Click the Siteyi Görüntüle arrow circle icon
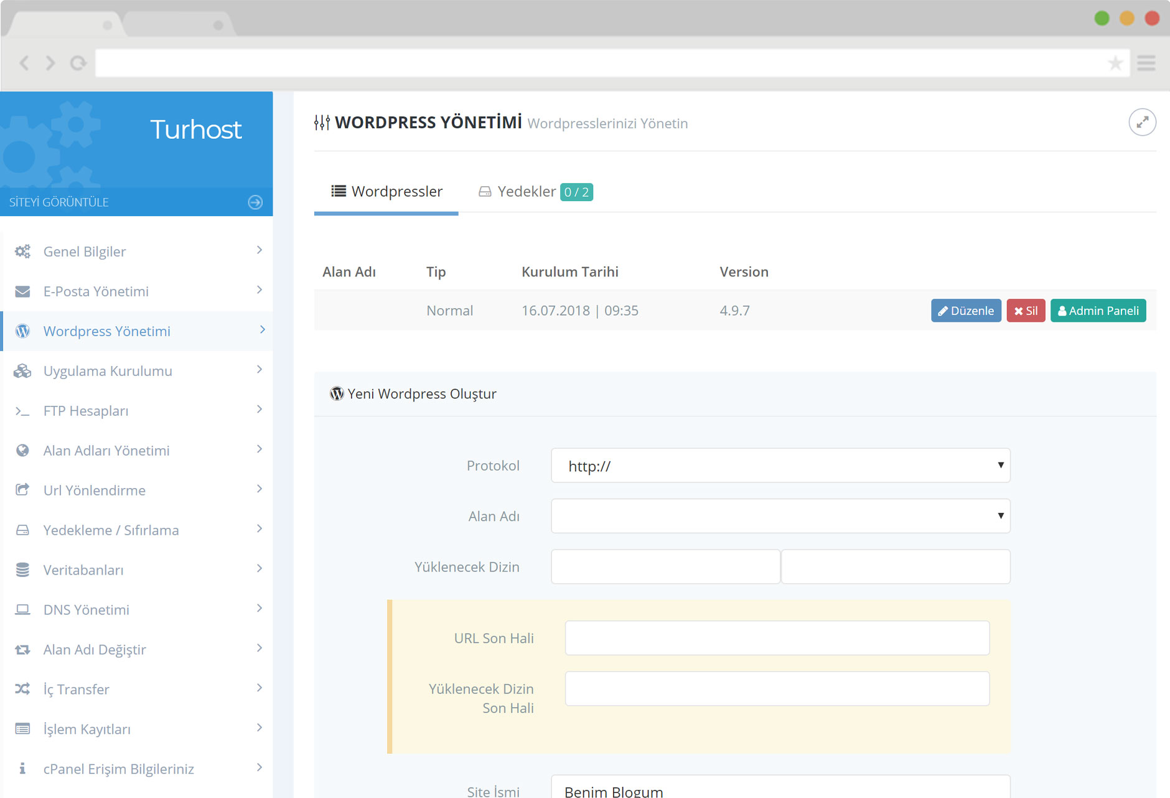1170x798 pixels. (255, 202)
